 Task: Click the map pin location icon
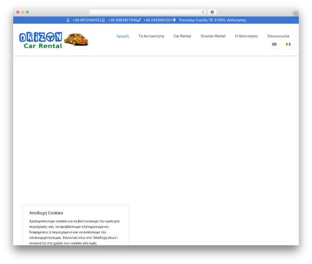(174, 20)
